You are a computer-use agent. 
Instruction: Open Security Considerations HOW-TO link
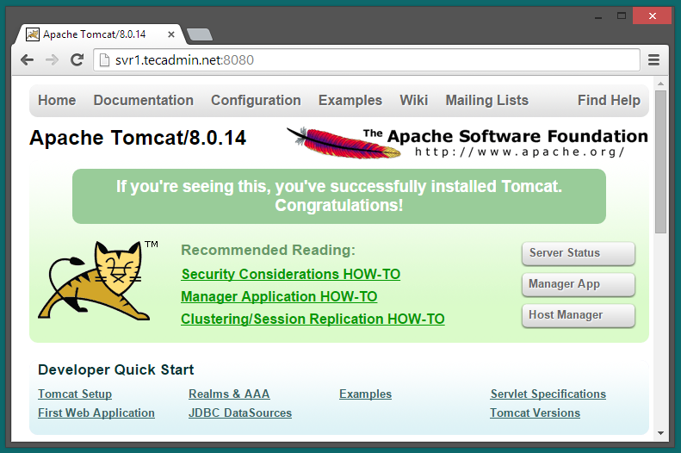coord(290,274)
